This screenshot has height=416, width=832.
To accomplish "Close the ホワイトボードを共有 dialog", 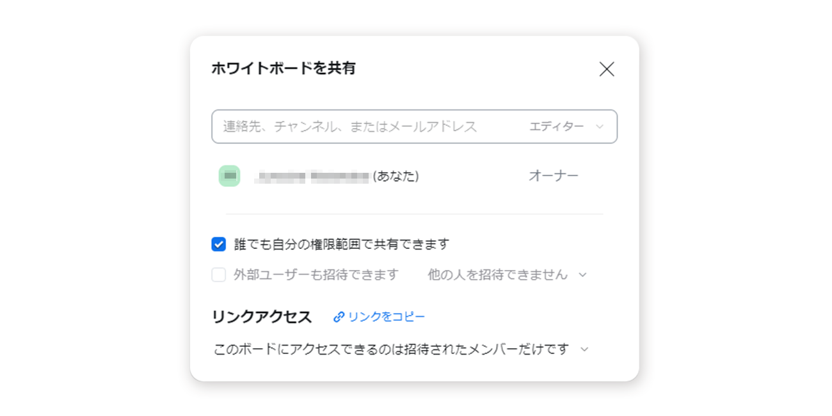I will point(606,69).
